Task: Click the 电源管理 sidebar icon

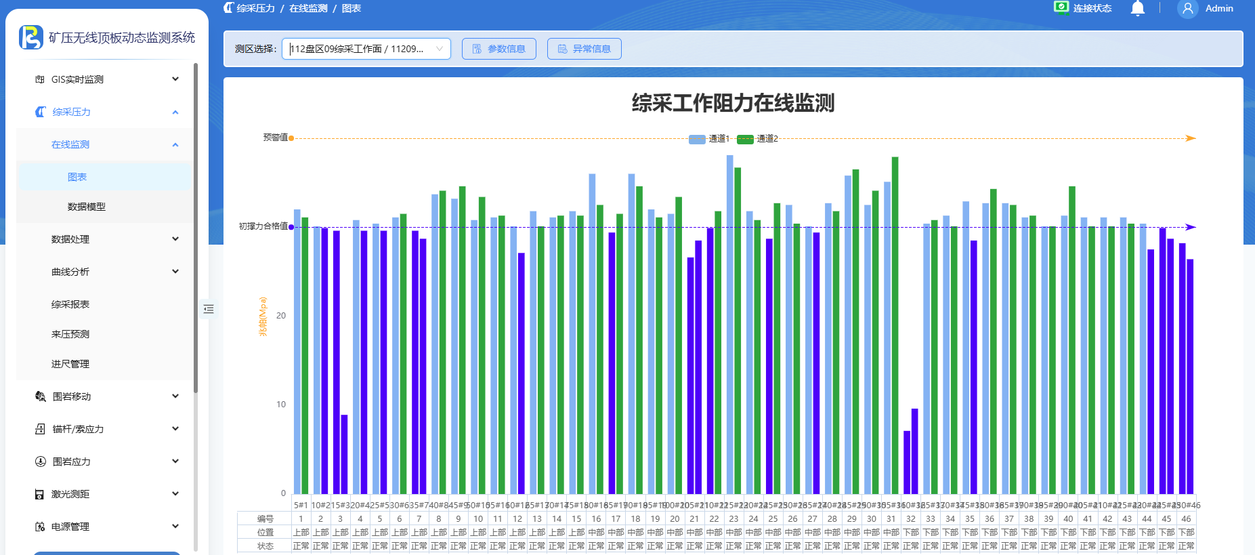Action: [40, 527]
